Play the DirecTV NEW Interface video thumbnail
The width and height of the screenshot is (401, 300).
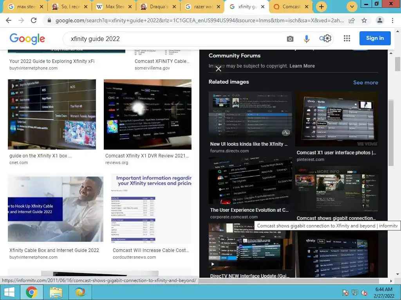250,246
